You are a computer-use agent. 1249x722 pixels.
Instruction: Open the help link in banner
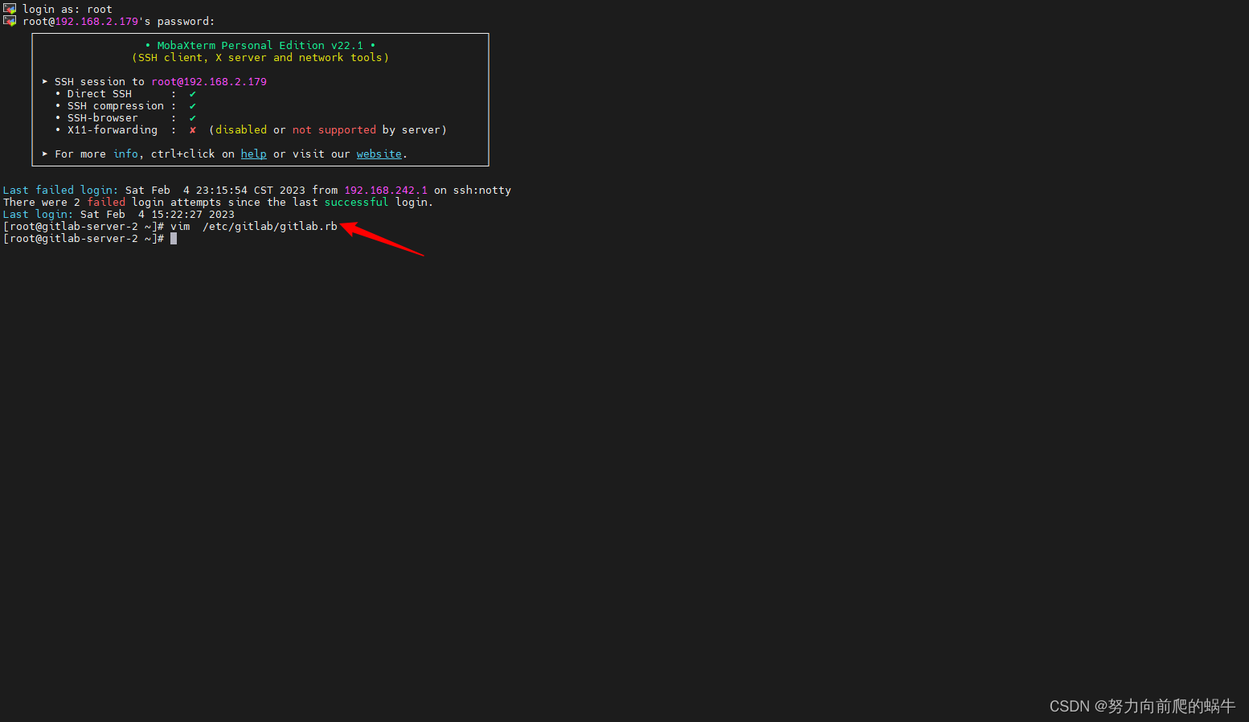pyautogui.click(x=253, y=154)
